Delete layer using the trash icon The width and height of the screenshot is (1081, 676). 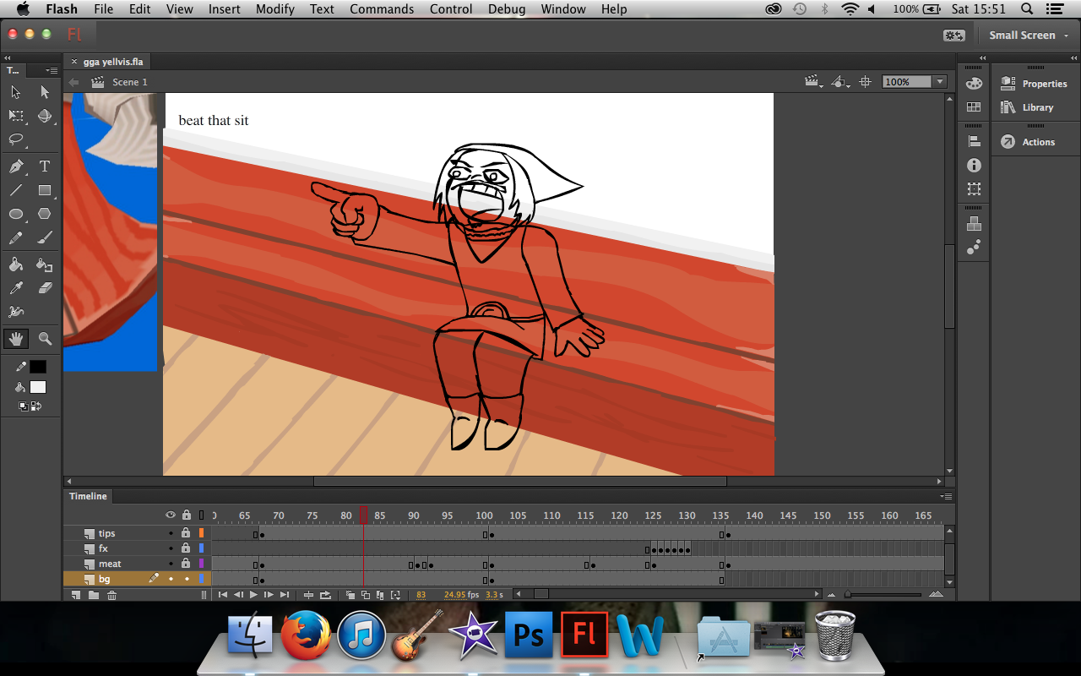coord(111,595)
